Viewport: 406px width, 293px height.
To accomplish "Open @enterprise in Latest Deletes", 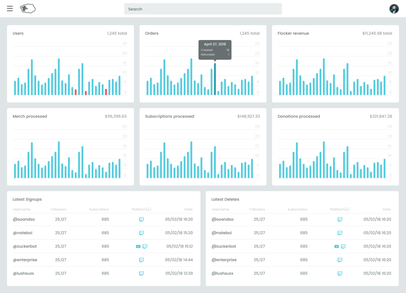I will coord(224,260).
